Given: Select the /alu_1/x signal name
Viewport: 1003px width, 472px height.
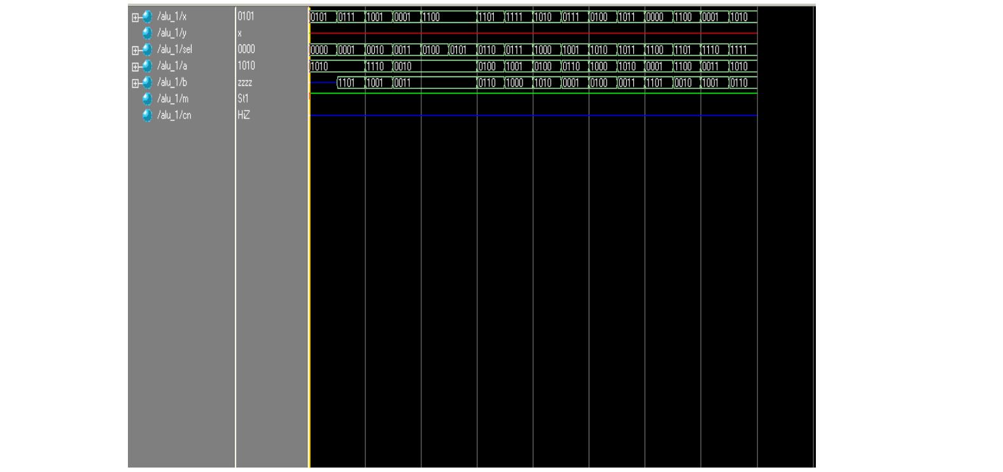Looking at the screenshot, I should [x=172, y=17].
